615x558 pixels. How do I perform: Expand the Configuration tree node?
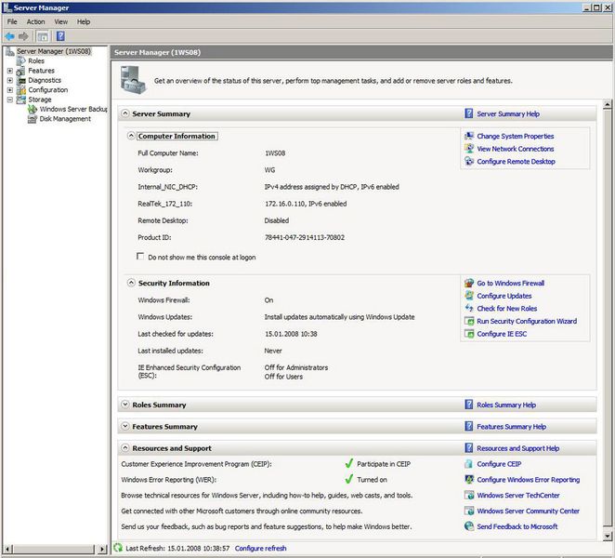pyautogui.click(x=10, y=90)
